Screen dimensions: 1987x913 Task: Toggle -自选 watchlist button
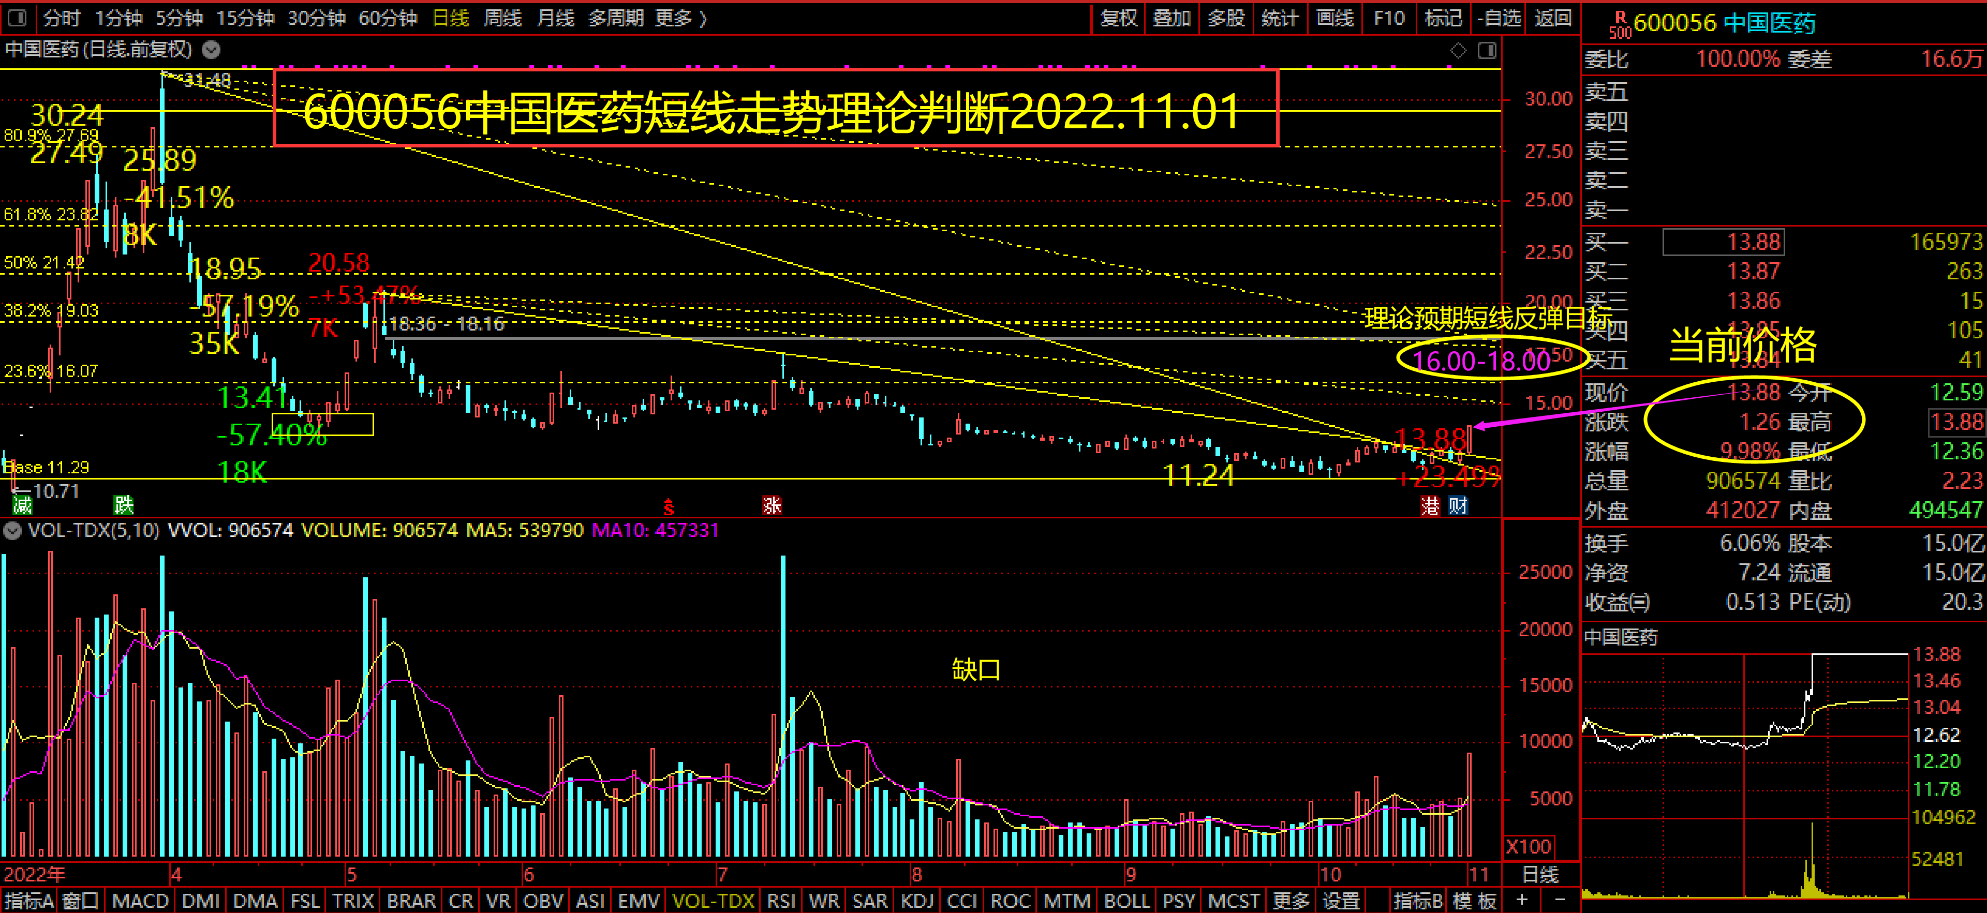1499,18
